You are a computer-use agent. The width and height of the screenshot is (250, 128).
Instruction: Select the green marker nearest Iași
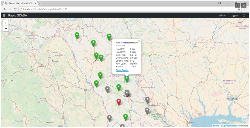(x=96, y=84)
